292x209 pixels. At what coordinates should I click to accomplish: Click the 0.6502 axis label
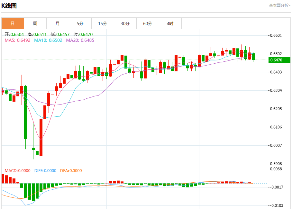(x=276, y=54)
